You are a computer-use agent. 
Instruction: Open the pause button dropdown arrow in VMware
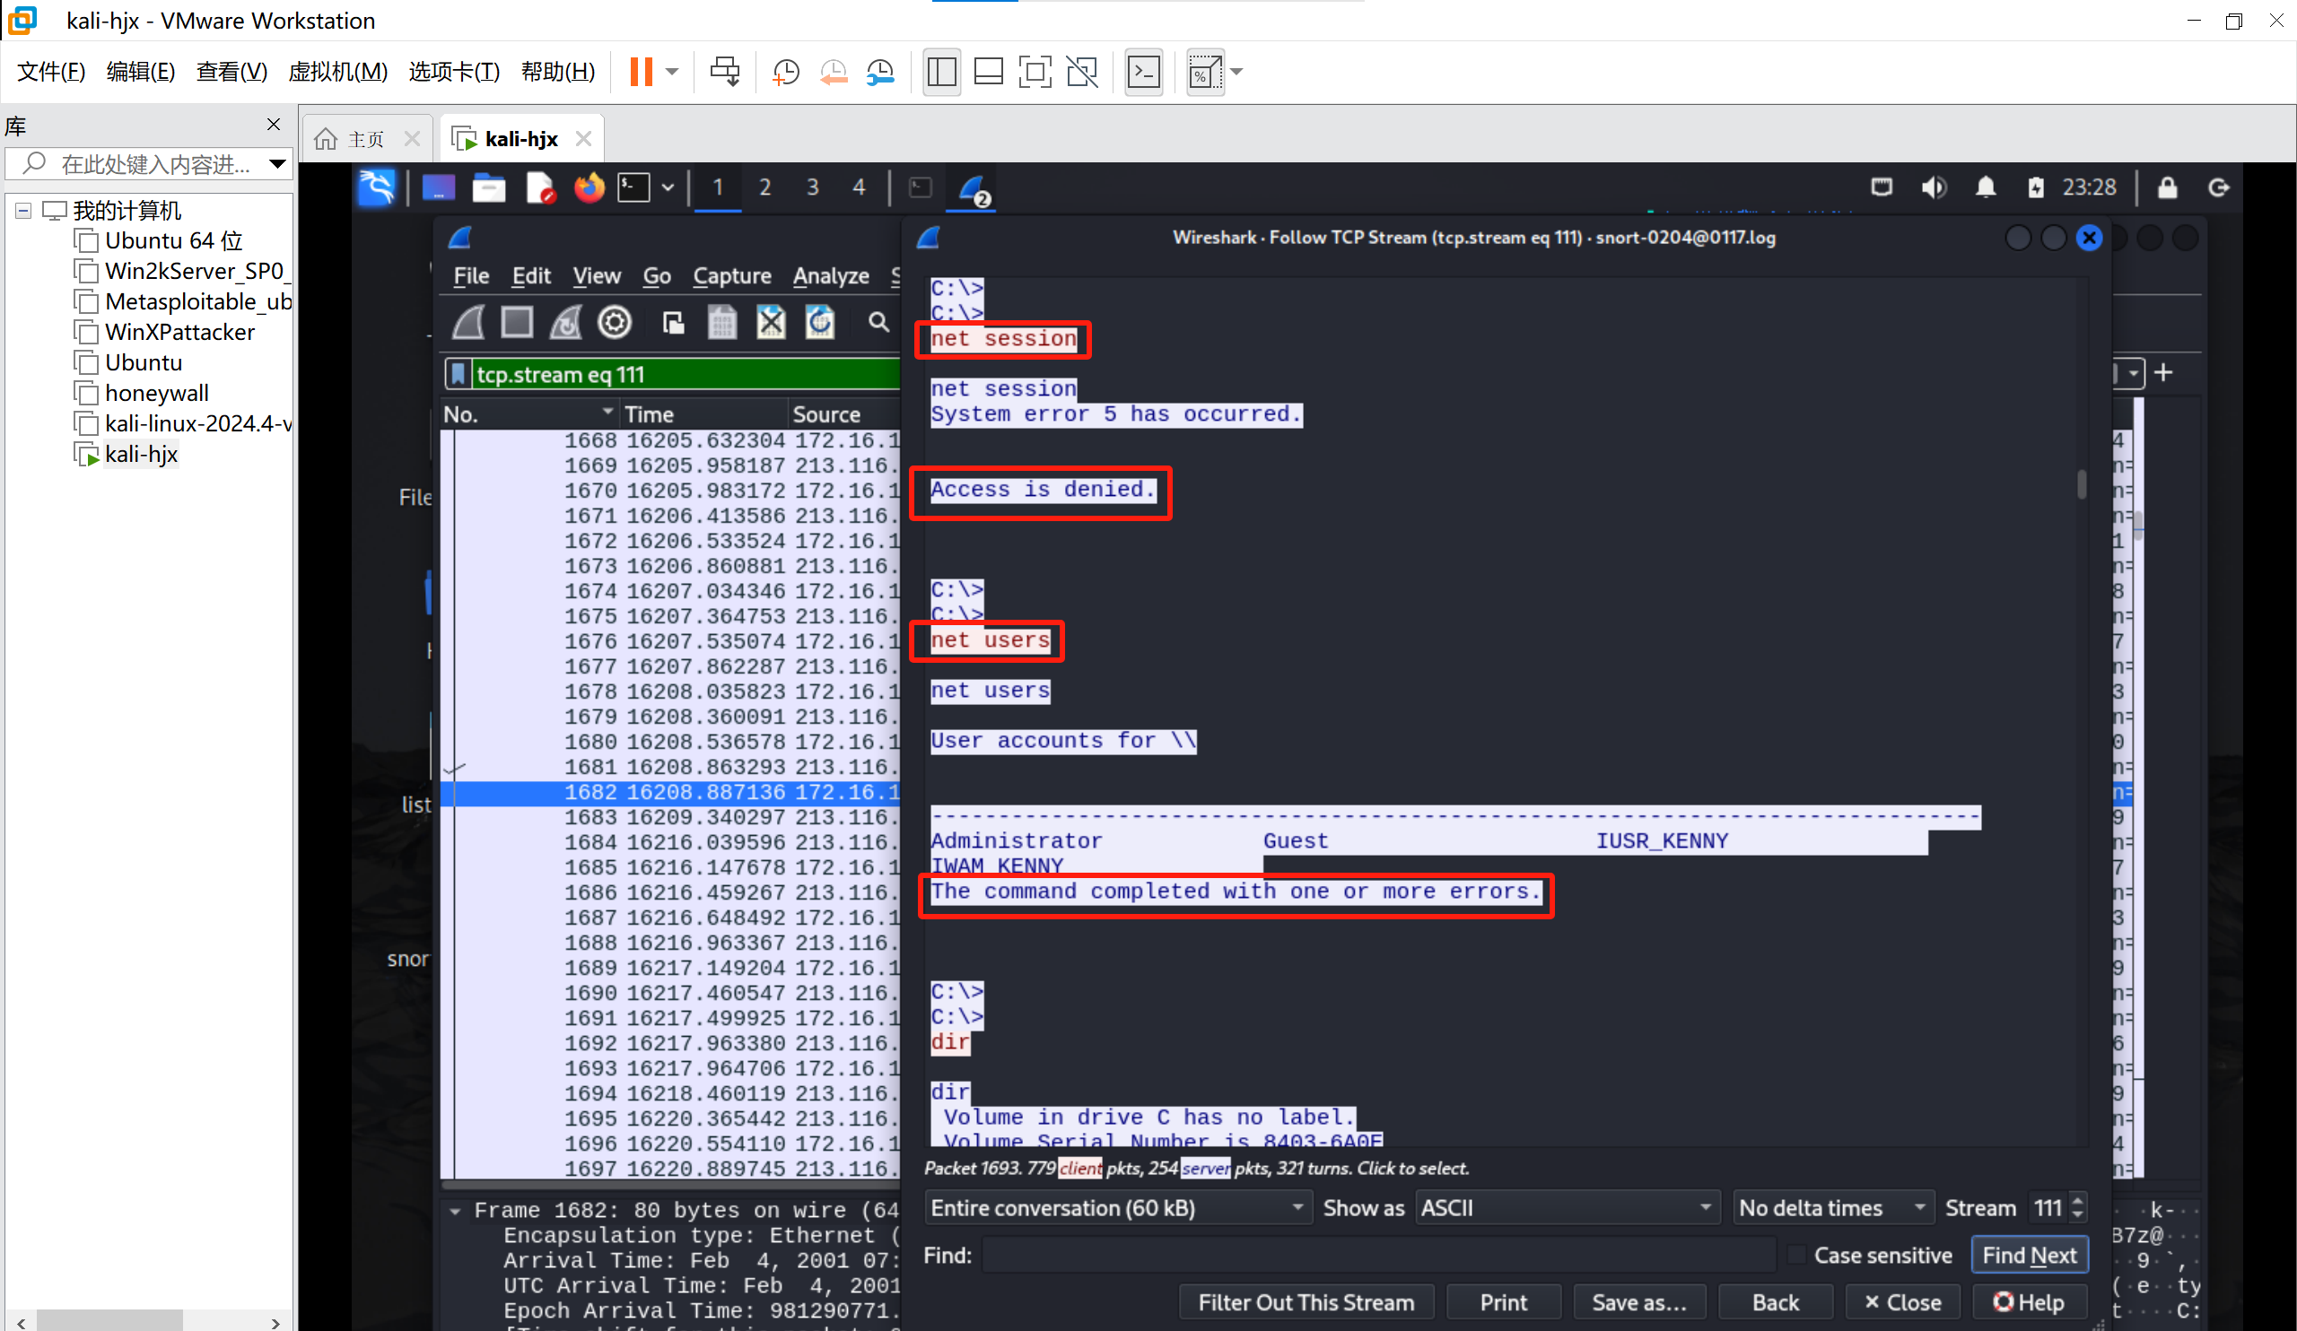(x=672, y=71)
